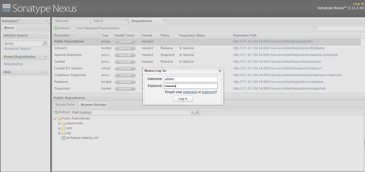
Task: Click the repository filter search box
Action: click(339, 28)
